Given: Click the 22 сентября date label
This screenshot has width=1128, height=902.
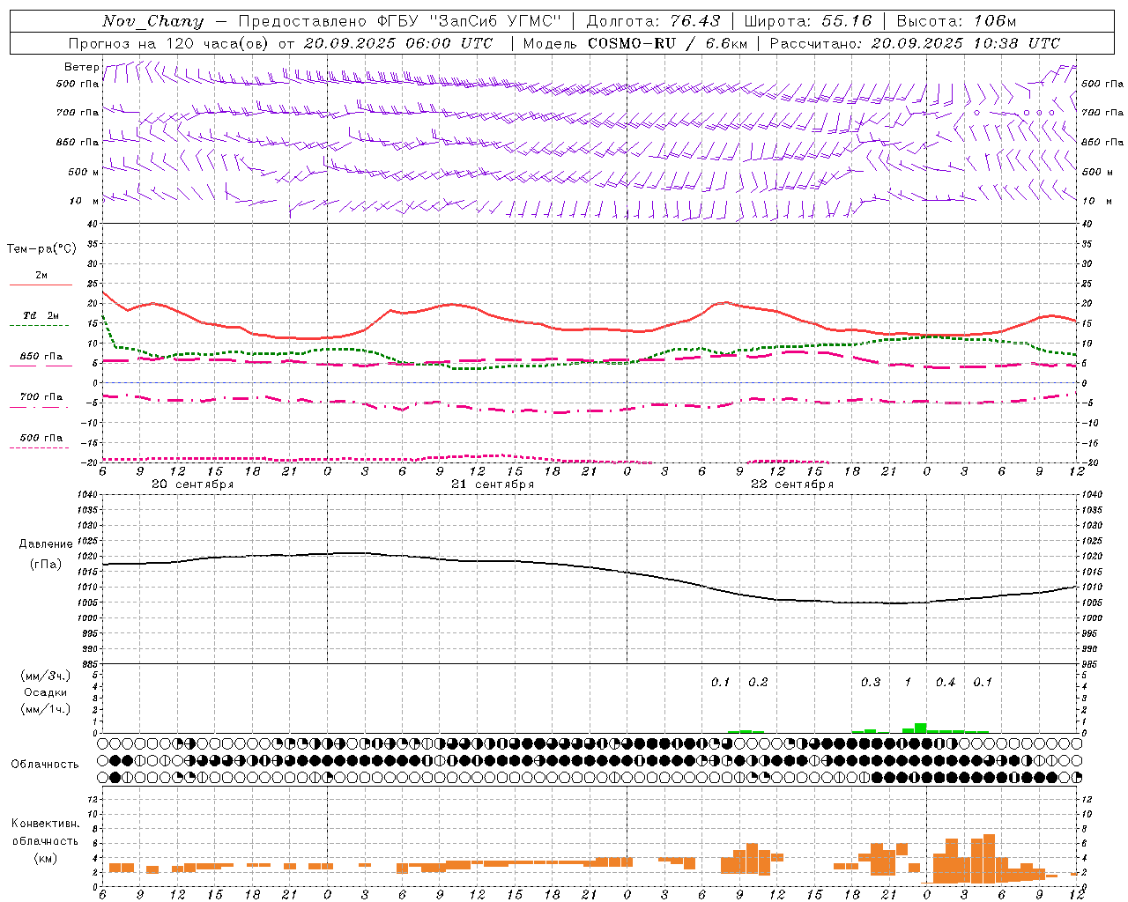Looking at the screenshot, I should pos(792,484).
